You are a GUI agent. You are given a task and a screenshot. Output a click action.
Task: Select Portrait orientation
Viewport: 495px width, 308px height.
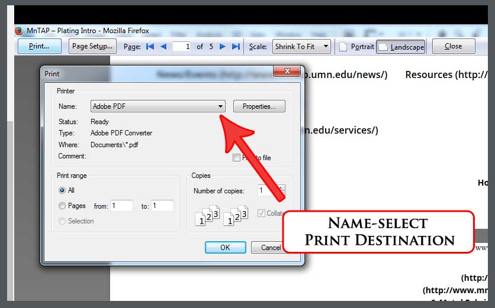click(356, 47)
